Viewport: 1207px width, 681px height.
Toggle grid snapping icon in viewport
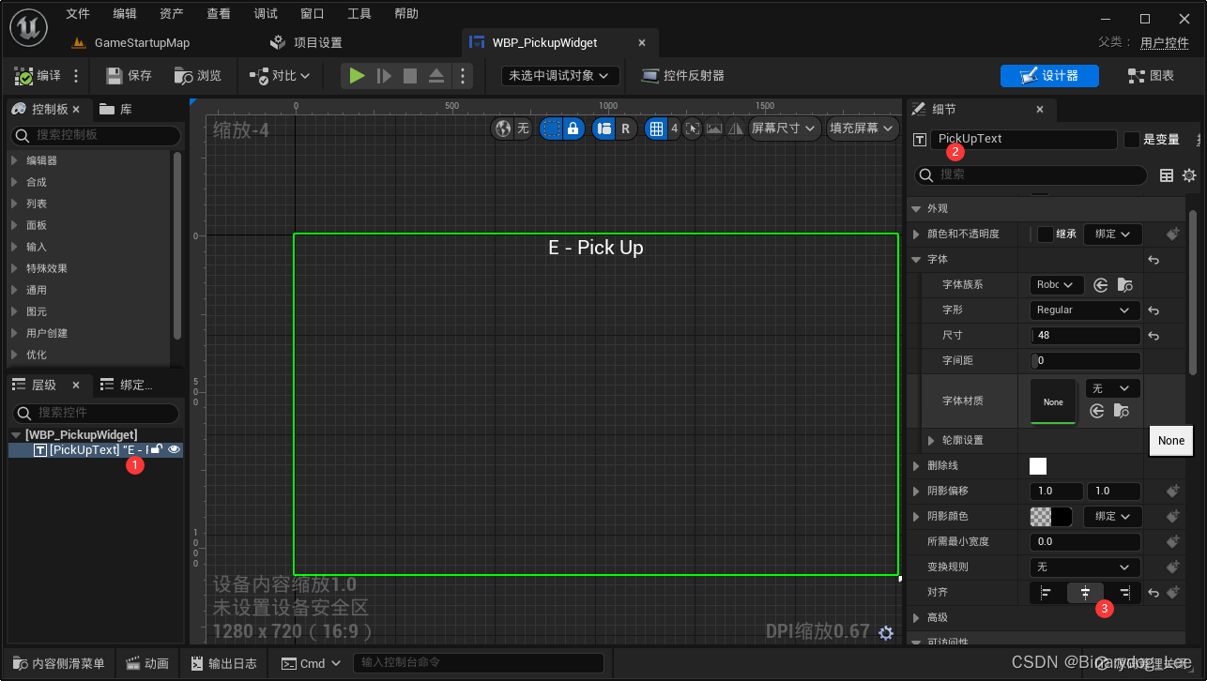[x=657, y=129]
